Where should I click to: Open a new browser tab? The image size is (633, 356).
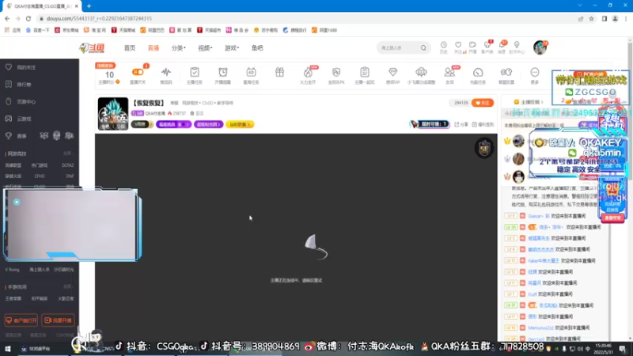click(x=89, y=6)
